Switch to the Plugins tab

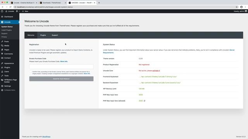pyautogui.click(x=43, y=35)
